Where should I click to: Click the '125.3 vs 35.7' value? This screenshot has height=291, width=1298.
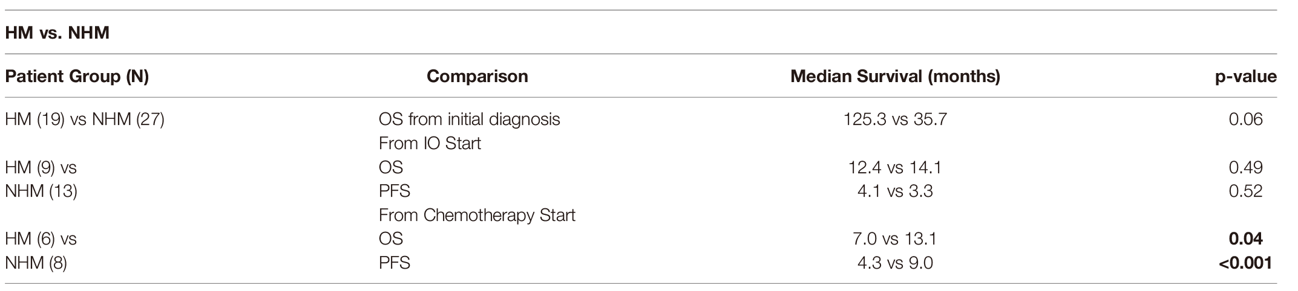(x=895, y=119)
